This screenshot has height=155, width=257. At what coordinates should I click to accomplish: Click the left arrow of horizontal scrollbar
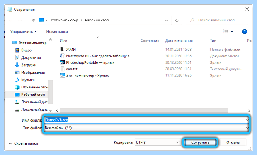(57, 110)
